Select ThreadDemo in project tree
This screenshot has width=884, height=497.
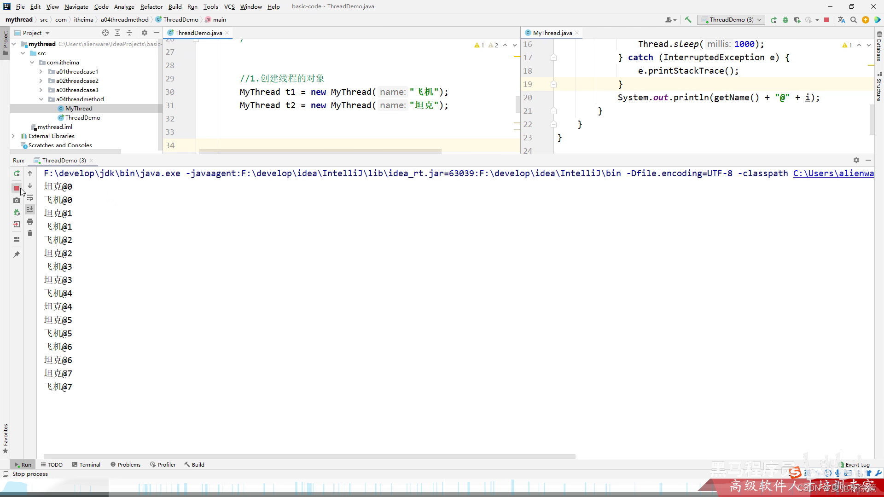click(x=82, y=118)
